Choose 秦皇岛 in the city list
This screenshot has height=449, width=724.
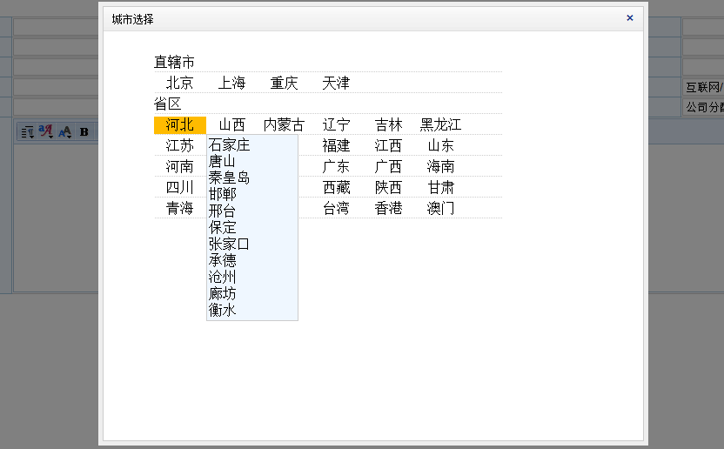230,178
